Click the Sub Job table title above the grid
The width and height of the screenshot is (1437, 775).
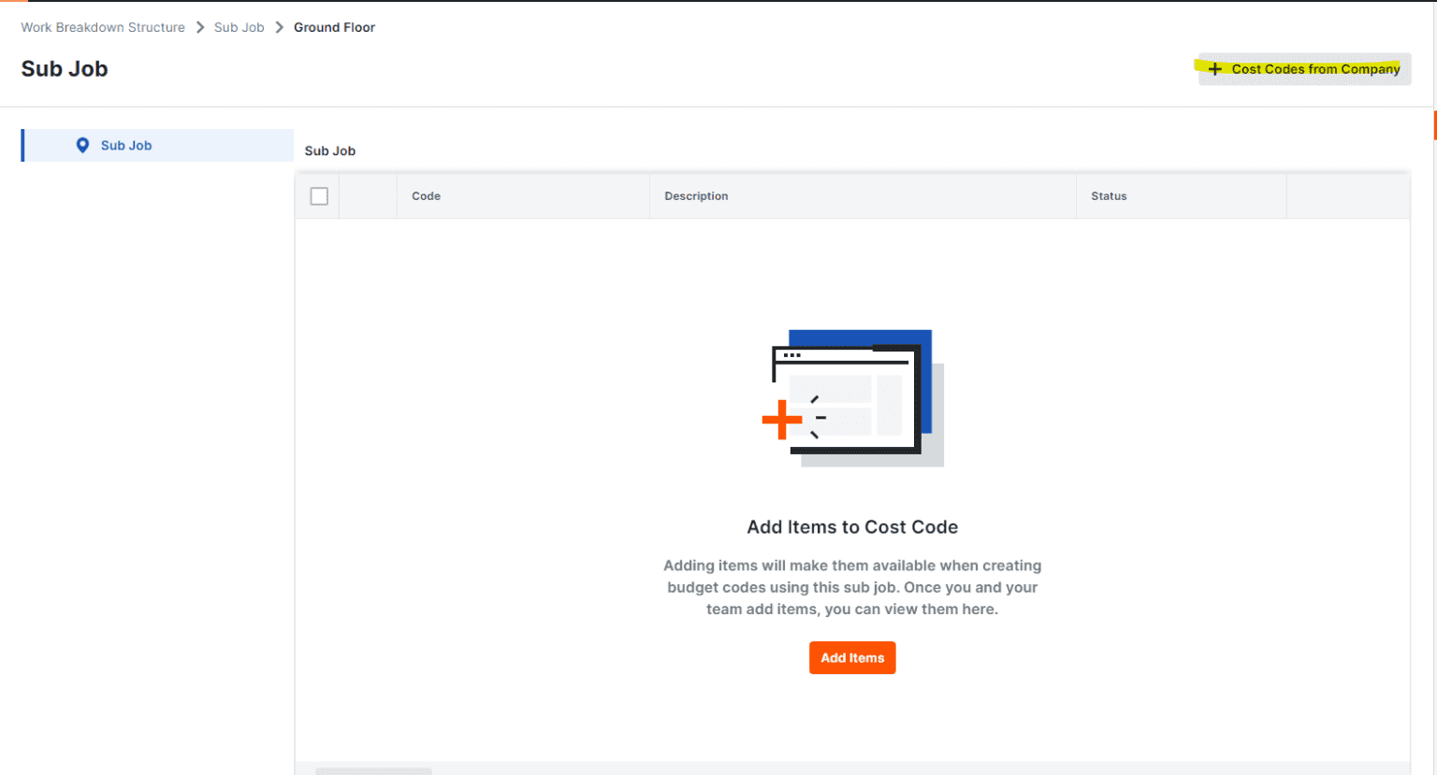tap(329, 151)
